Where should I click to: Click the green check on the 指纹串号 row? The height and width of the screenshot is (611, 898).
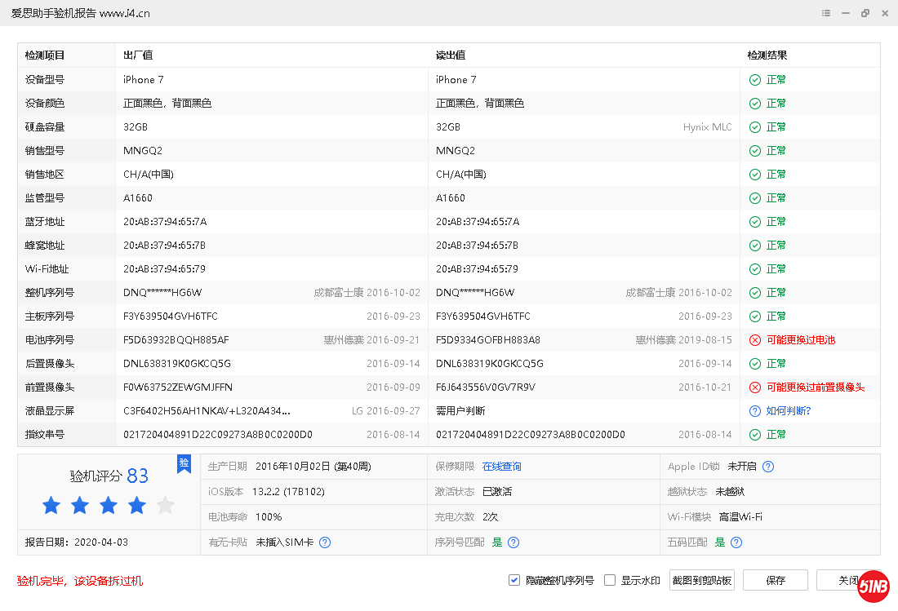click(x=754, y=434)
